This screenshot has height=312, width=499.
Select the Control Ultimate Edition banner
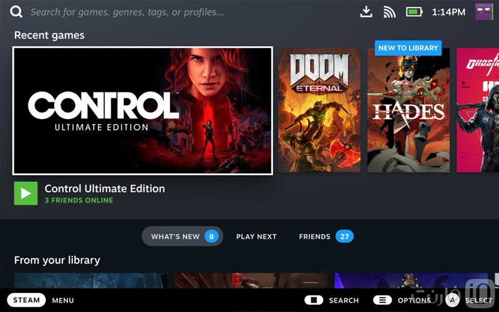(143, 111)
